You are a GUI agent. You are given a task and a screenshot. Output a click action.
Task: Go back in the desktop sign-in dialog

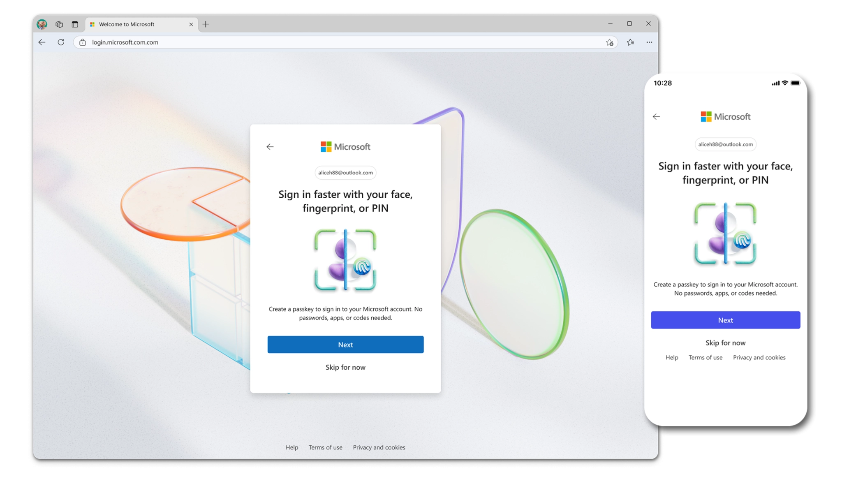(x=270, y=147)
